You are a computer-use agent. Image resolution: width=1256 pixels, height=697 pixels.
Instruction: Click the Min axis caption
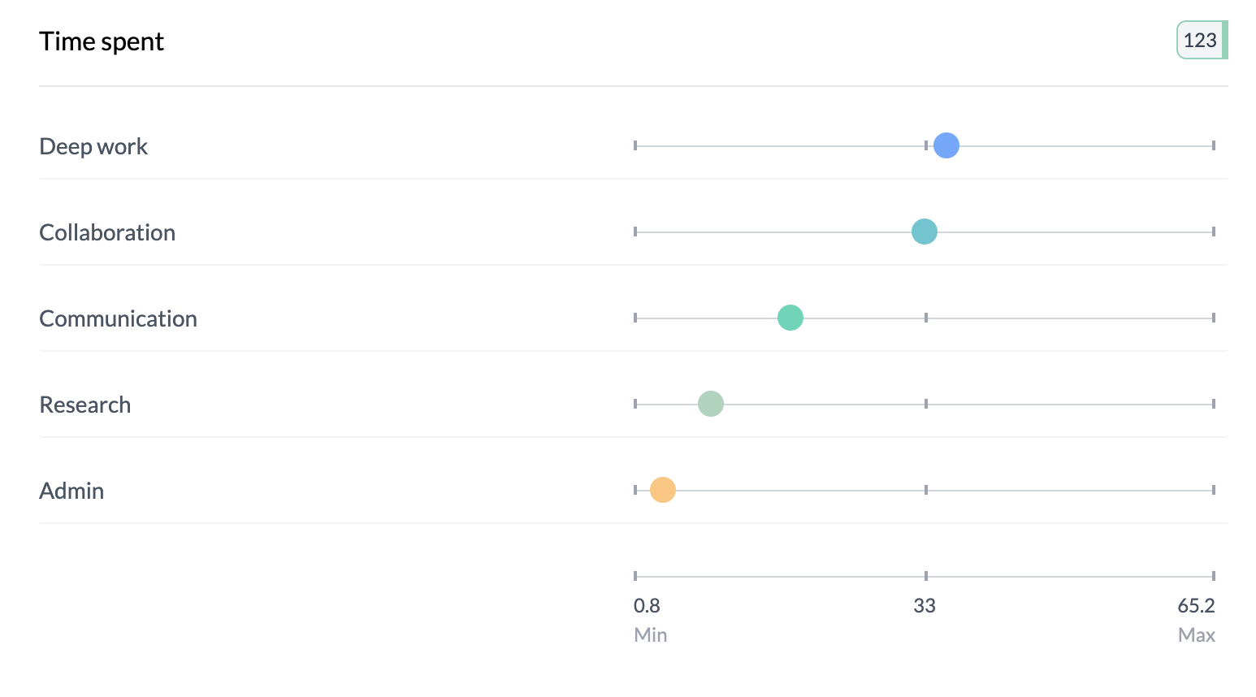click(650, 634)
